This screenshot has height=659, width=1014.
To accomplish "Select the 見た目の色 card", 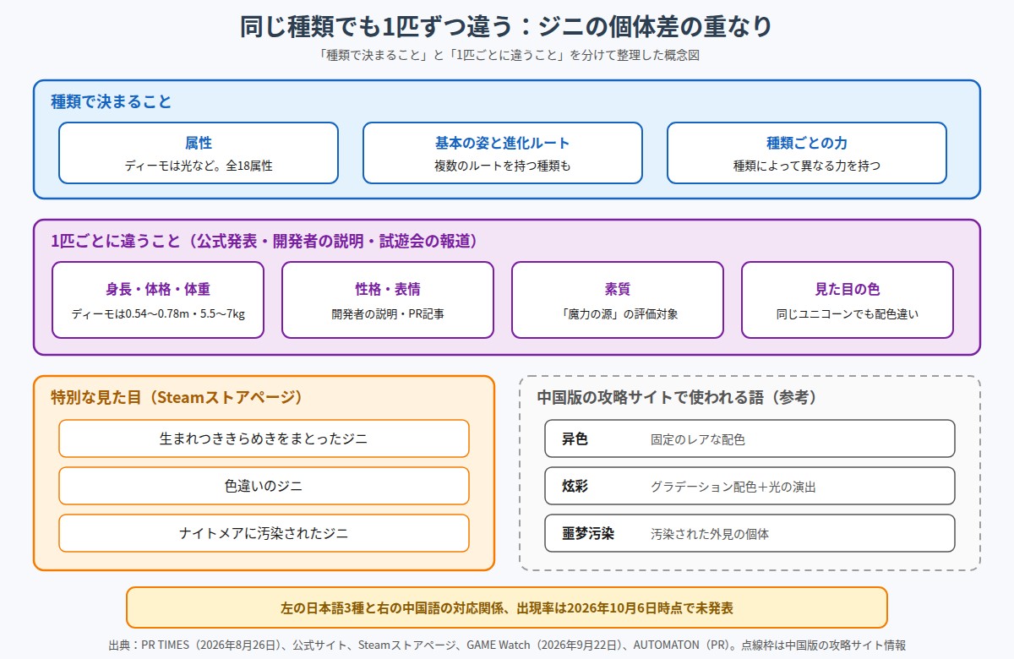I will coord(848,300).
